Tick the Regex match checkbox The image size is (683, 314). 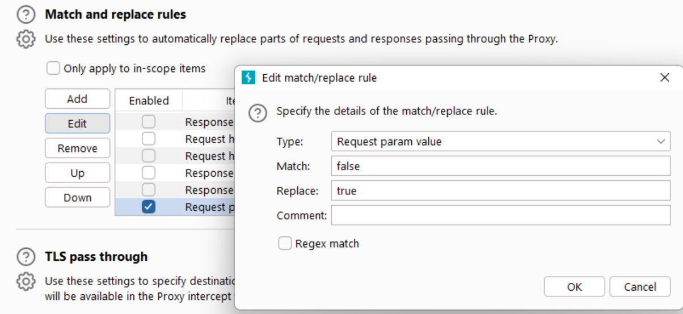click(x=285, y=244)
